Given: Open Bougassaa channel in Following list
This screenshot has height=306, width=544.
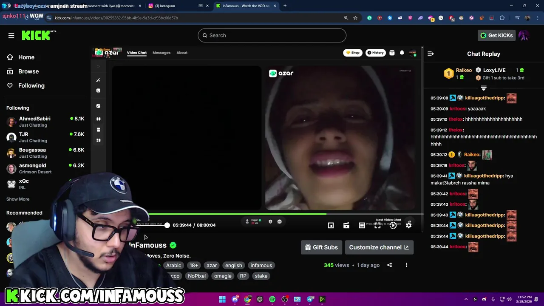Looking at the screenshot, I should tap(45, 153).
